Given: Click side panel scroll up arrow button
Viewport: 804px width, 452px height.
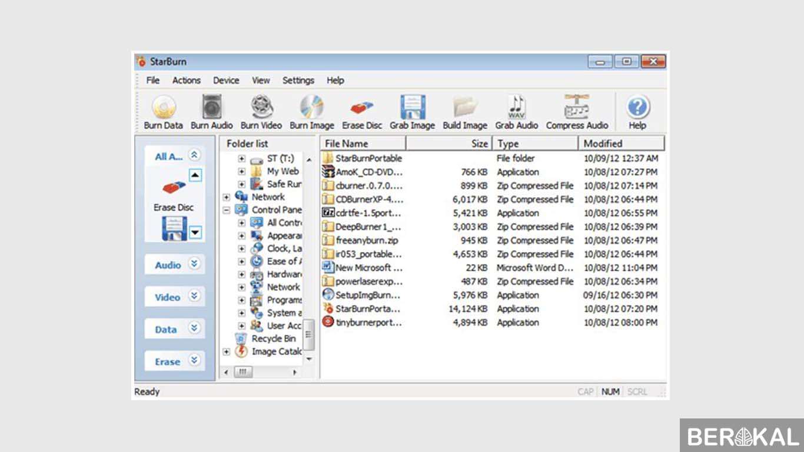Looking at the screenshot, I should tap(195, 175).
